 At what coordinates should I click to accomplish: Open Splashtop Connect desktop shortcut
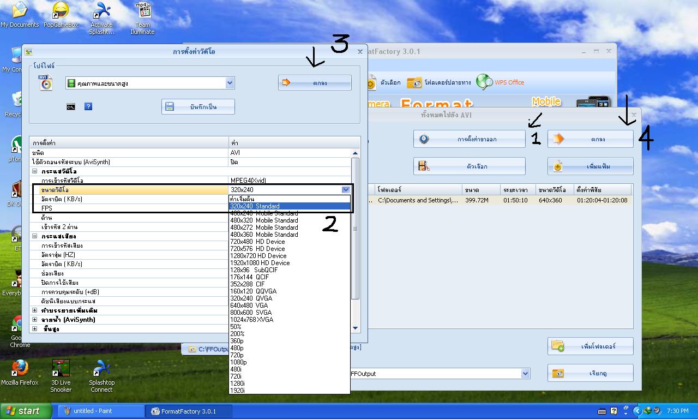[102, 376]
